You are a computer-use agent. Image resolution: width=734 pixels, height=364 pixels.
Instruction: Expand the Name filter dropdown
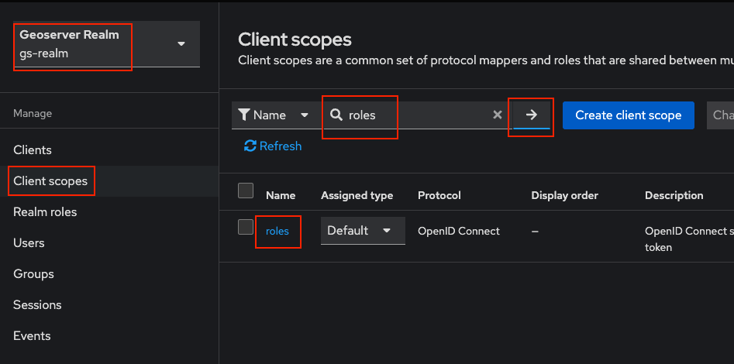[273, 115]
